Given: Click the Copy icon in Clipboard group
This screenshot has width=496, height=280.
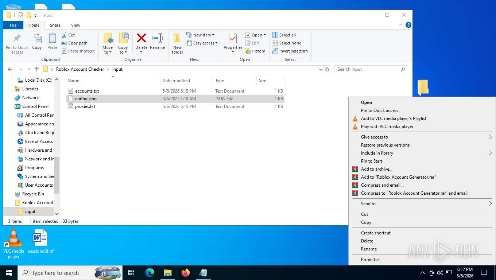Looking at the screenshot, I should [x=37, y=42].
